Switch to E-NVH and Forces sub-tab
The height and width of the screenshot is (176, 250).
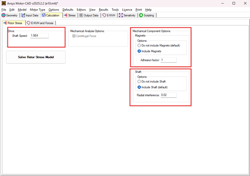(40, 23)
